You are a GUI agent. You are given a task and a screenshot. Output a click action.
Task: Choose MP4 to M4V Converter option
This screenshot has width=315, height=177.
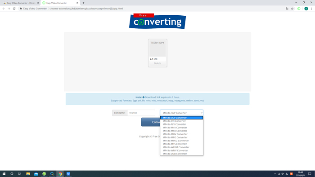[x=181, y=128]
